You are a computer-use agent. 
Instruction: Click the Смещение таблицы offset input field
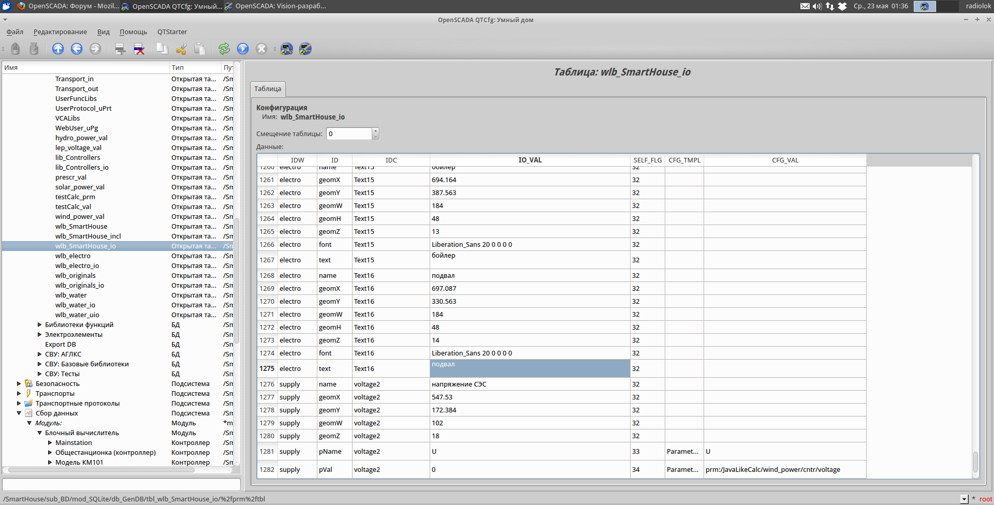coord(349,134)
